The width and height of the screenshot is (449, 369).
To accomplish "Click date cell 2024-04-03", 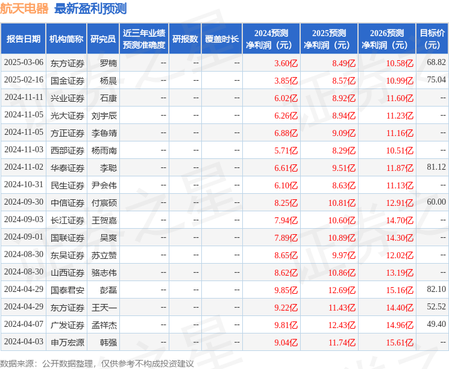I will click(24, 341).
